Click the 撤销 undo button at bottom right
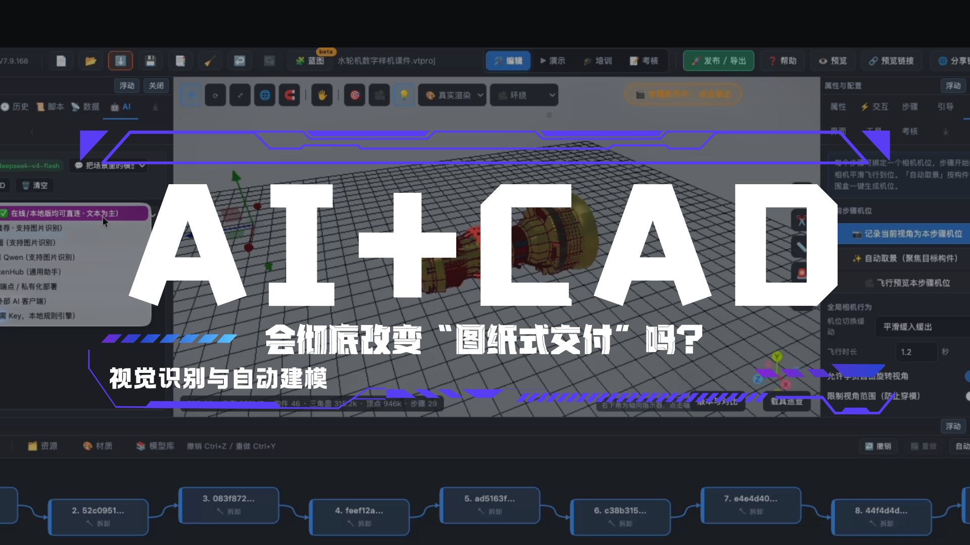The width and height of the screenshot is (970, 545). tap(878, 446)
